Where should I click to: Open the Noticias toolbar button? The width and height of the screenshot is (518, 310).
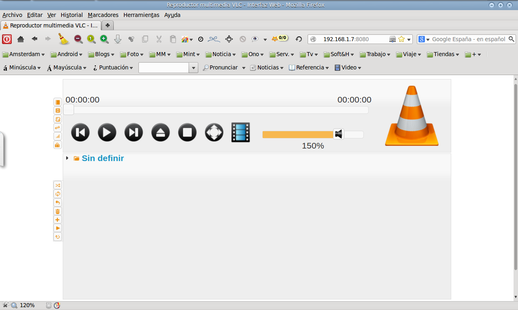(x=267, y=67)
